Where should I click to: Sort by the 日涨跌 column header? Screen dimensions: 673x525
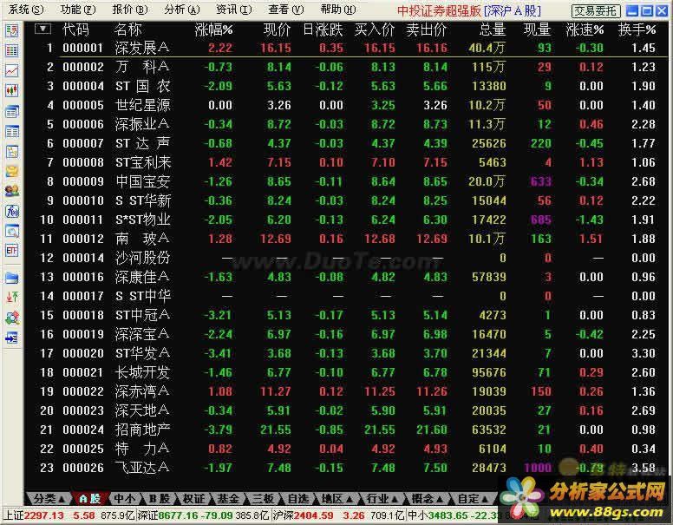(x=323, y=30)
